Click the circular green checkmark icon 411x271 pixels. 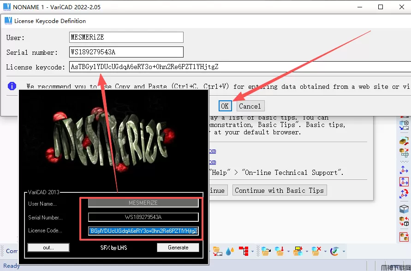coord(334,251)
